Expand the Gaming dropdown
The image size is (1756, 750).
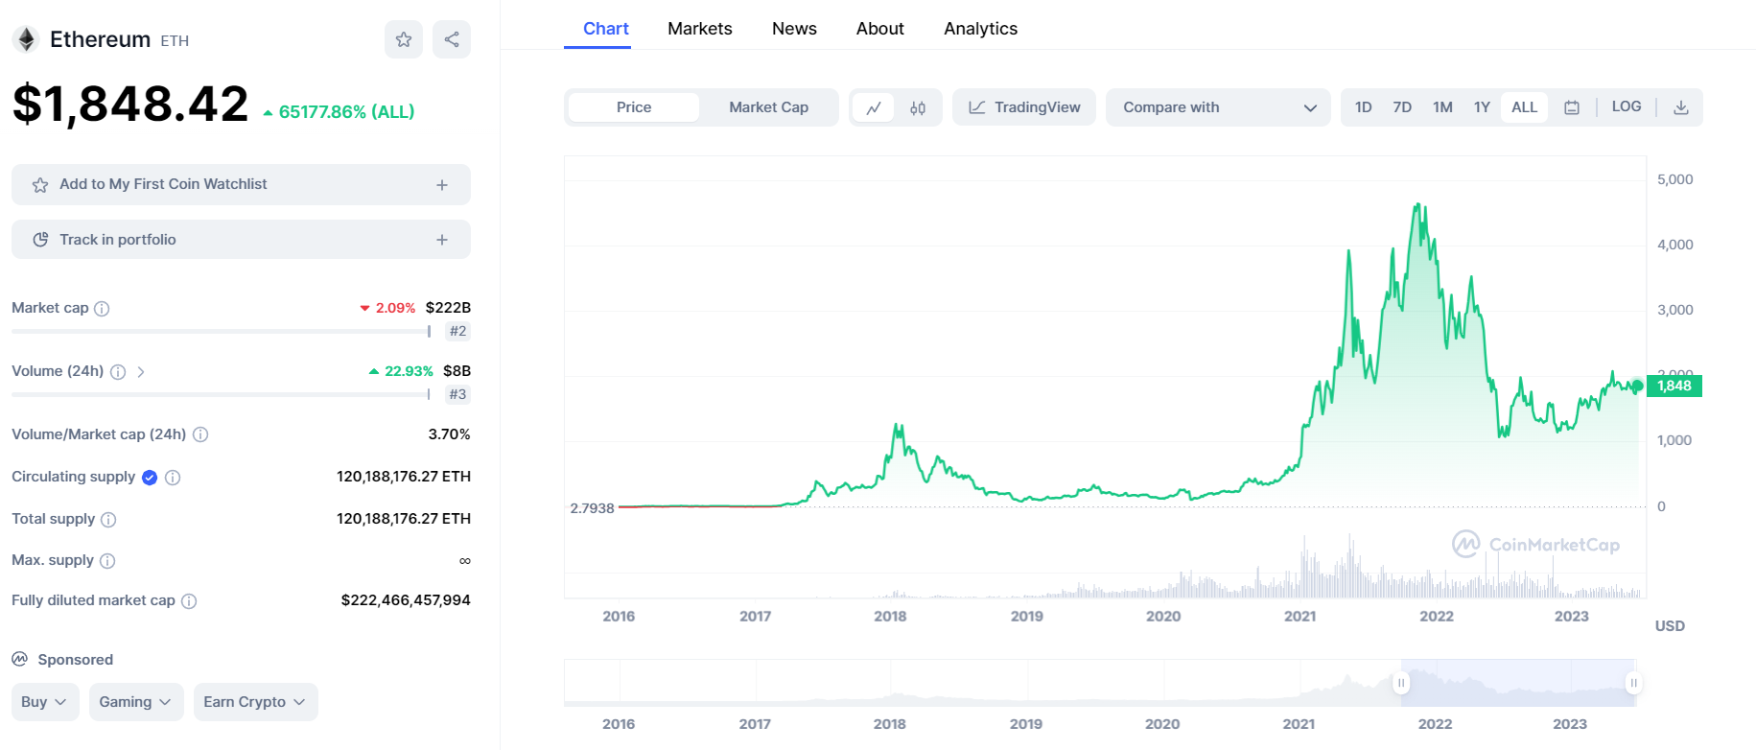(x=135, y=702)
